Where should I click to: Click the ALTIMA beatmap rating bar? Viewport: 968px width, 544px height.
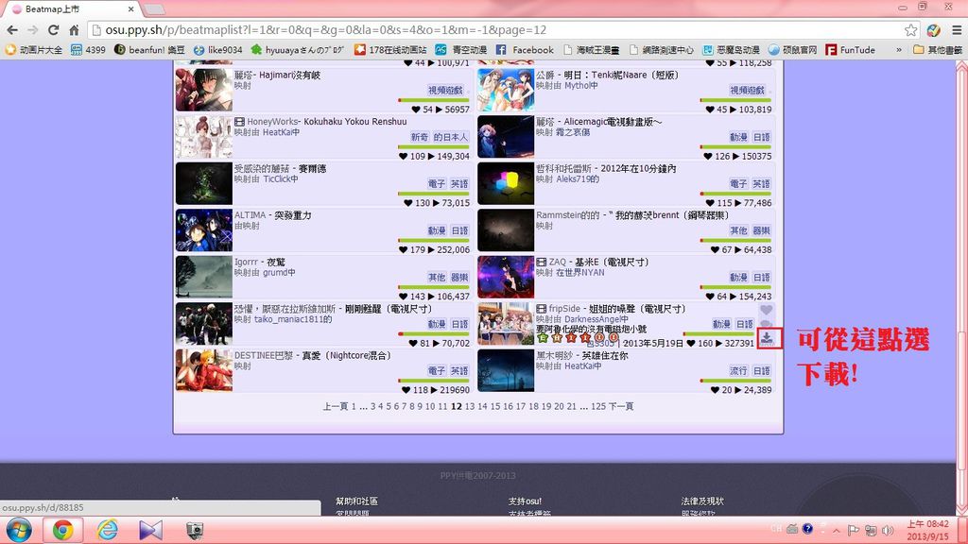coord(433,241)
